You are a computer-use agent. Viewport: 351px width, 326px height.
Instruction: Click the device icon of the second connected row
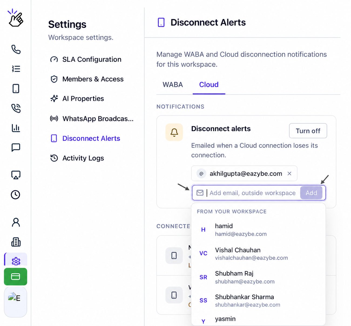tap(174, 295)
